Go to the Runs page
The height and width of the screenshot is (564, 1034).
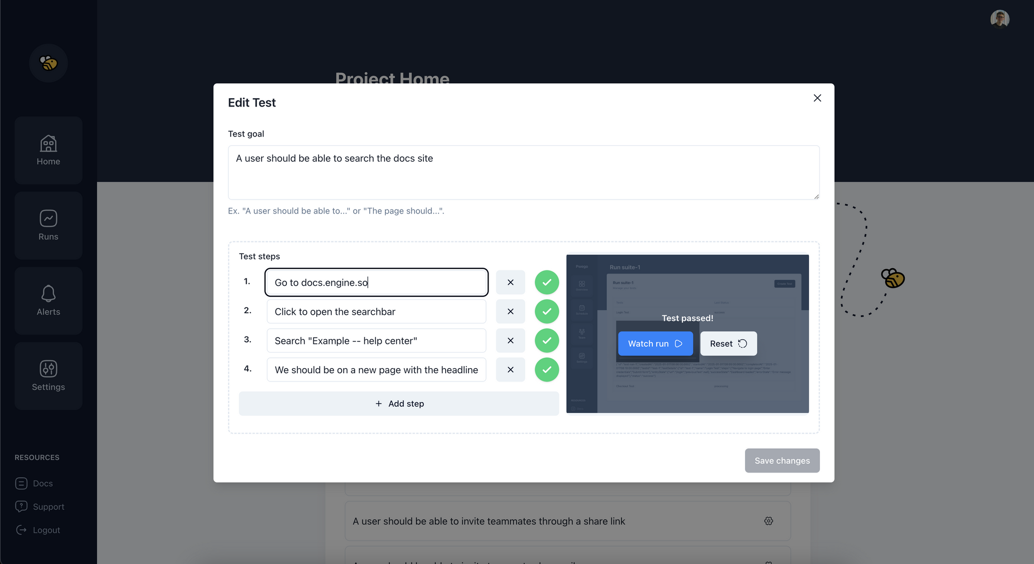pyautogui.click(x=48, y=225)
